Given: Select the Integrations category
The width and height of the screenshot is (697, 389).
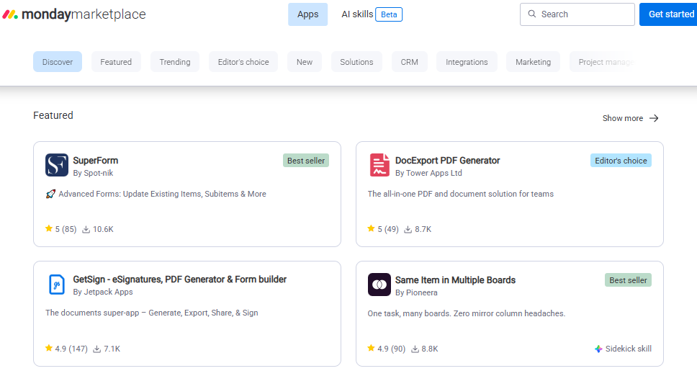Looking at the screenshot, I should coord(467,62).
